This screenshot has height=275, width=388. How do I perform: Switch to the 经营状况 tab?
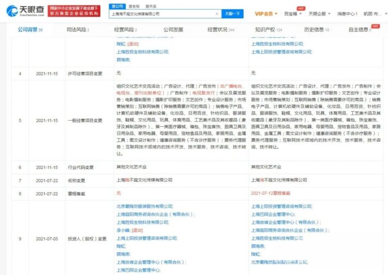[x=221, y=30]
